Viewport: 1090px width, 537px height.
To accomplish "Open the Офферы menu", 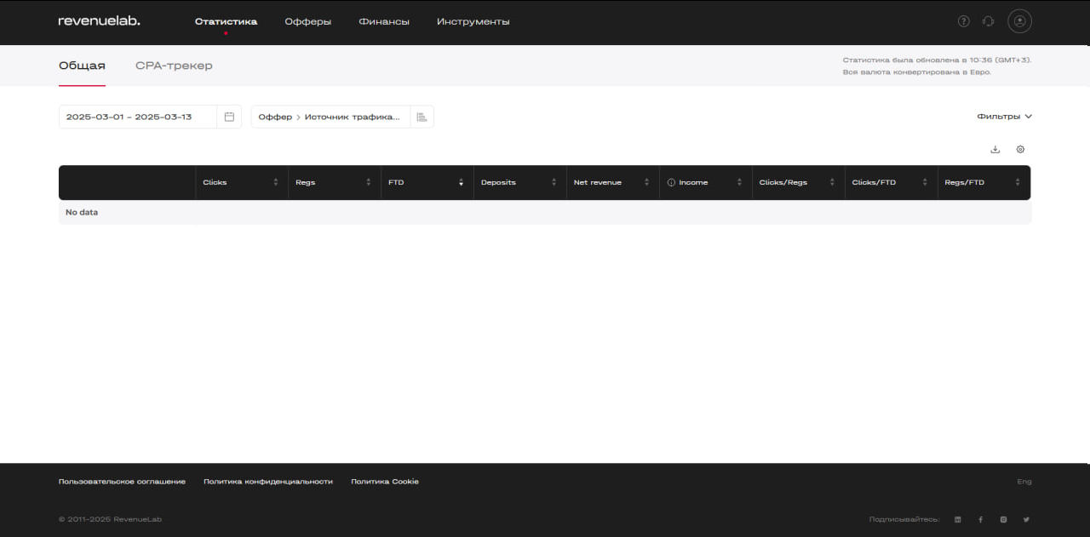I will [307, 21].
